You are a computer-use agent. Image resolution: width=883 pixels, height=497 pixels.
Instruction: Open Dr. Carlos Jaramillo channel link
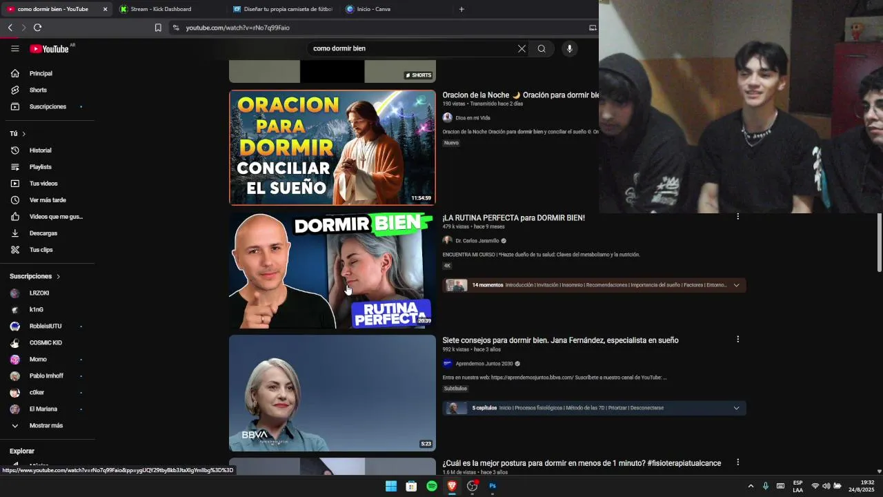point(477,241)
